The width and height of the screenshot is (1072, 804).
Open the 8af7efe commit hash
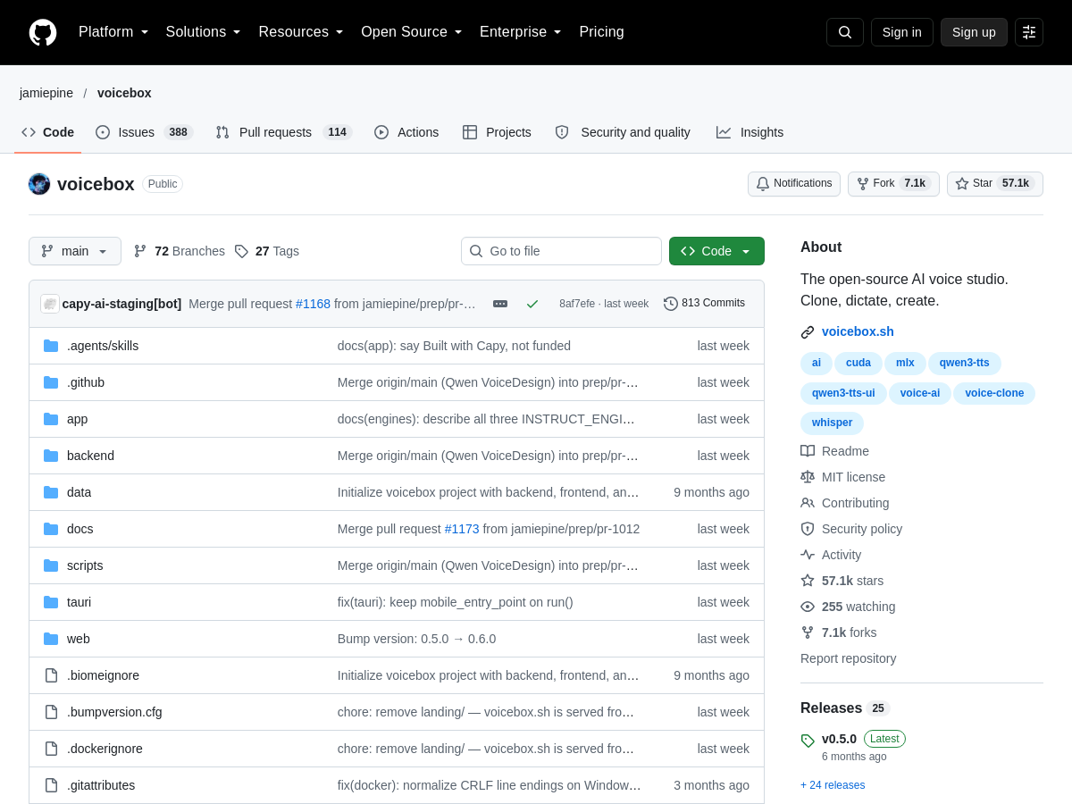click(x=579, y=304)
